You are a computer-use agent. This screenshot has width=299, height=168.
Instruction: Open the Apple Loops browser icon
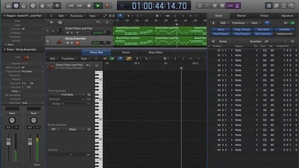(284, 6)
